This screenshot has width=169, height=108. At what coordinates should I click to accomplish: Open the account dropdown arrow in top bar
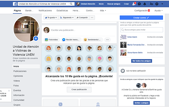(162, 4)
